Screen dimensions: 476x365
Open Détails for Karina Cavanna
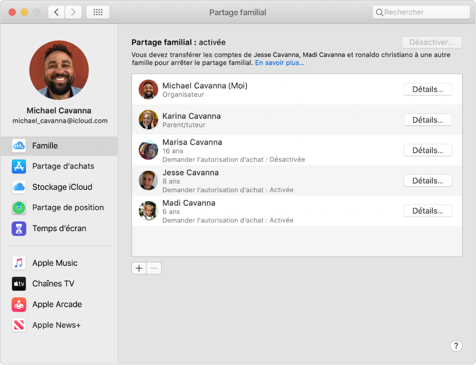click(428, 120)
